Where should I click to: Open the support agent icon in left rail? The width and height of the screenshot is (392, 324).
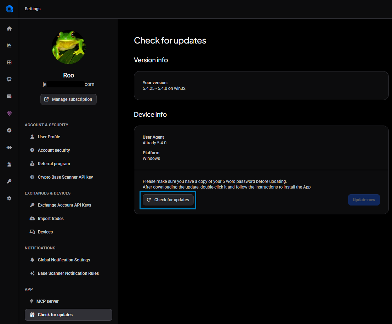(9, 164)
